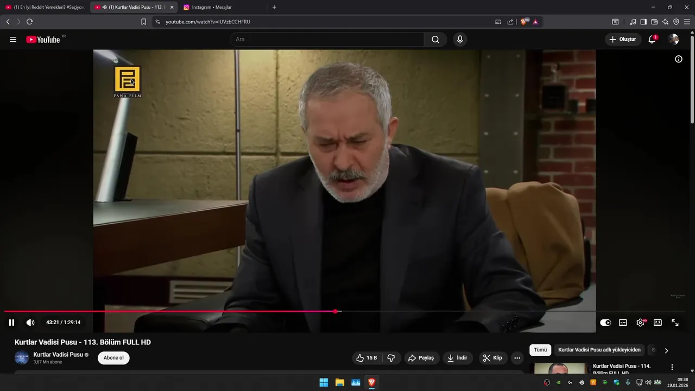Viewport: 695px width, 391px height.
Task: Open the YouTube hamburger guide menu
Action: (x=13, y=40)
